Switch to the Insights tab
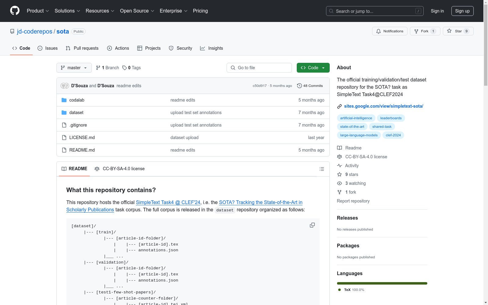This screenshot has width=488, height=305. [211, 48]
